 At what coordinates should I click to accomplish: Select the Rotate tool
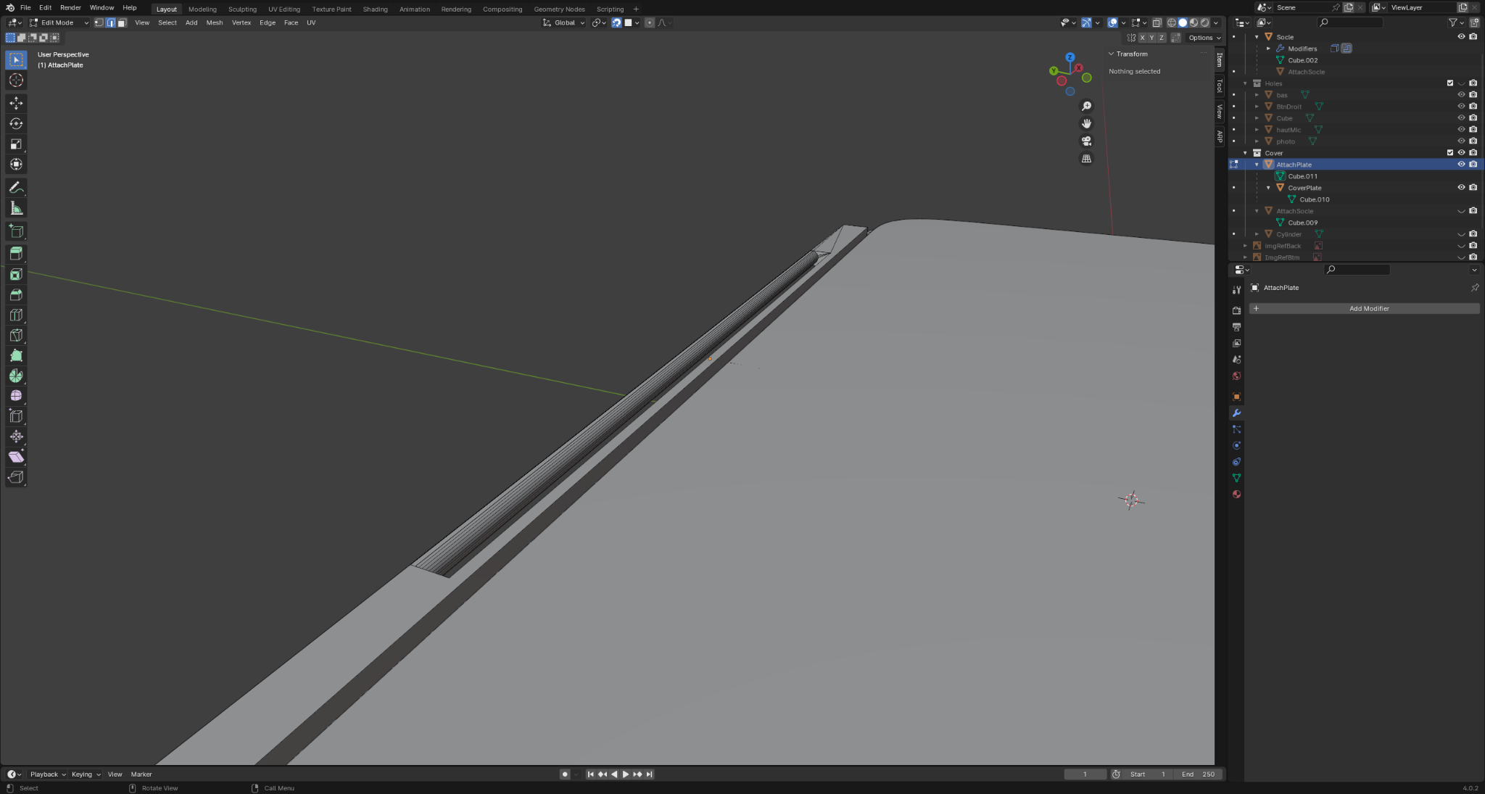click(x=16, y=123)
